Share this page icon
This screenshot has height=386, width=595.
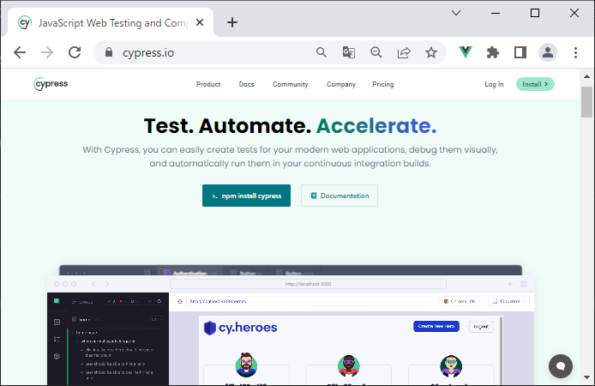pyautogui.click(x=404, y=52)
